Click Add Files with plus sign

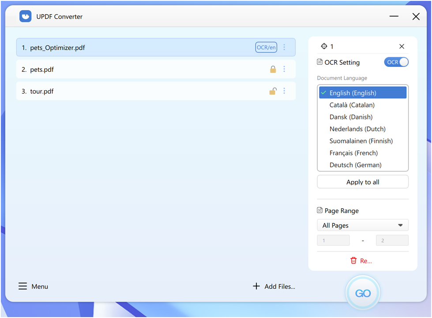(x=274, y=286)
